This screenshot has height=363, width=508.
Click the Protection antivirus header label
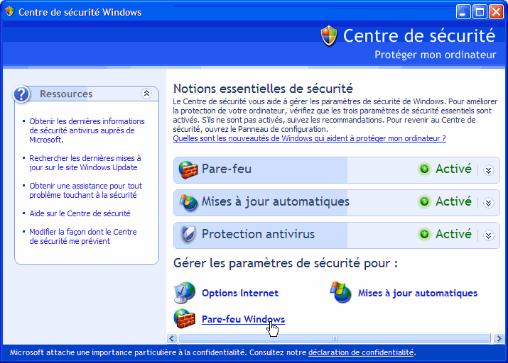point(258,234)
